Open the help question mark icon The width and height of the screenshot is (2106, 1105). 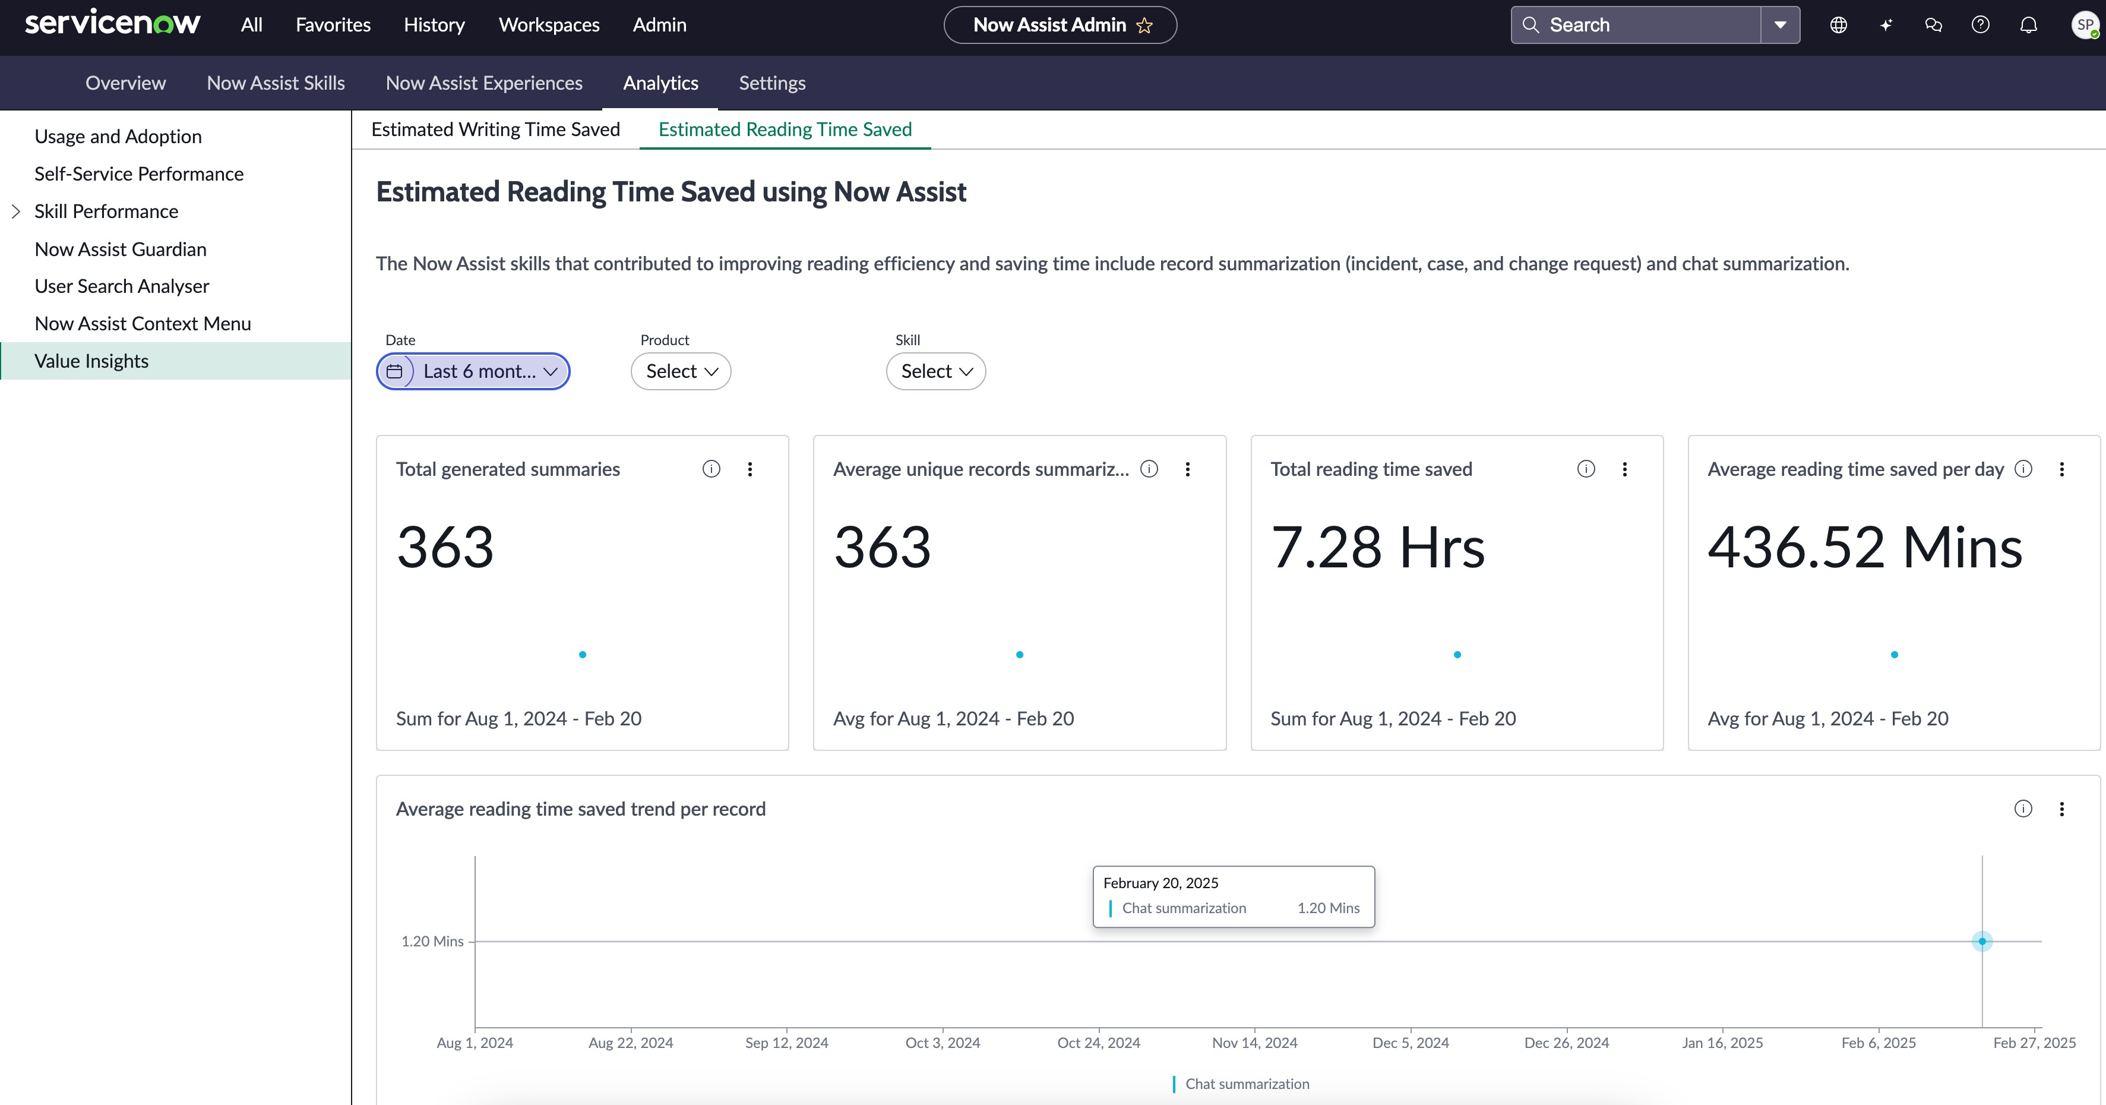(1980, 26)
